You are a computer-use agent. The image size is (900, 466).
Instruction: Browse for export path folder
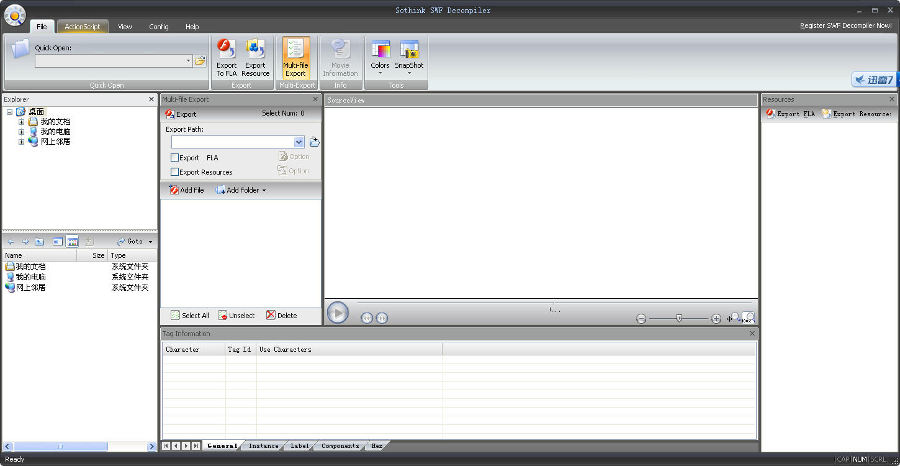click(x=314, y=142)
